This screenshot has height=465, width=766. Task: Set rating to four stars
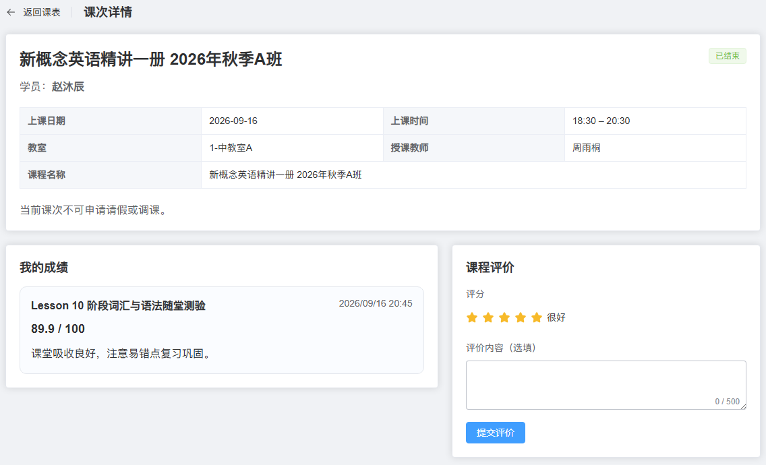[x=521, y=317]
